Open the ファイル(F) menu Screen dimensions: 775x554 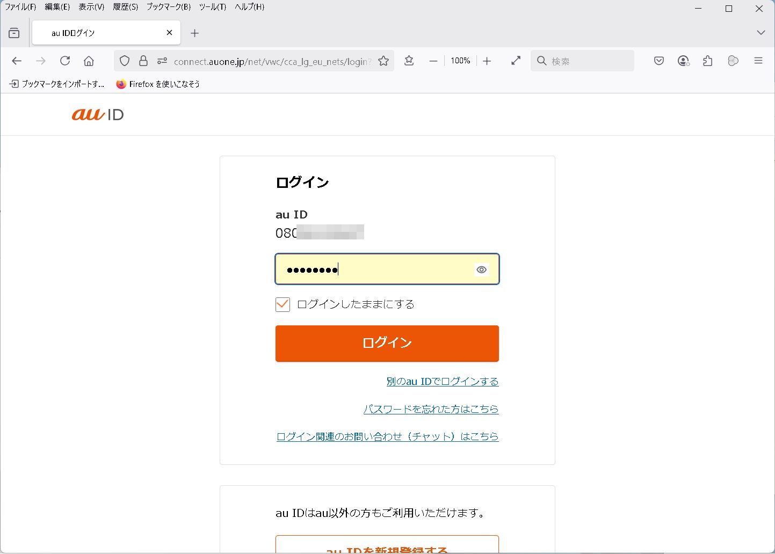(20, 7)
